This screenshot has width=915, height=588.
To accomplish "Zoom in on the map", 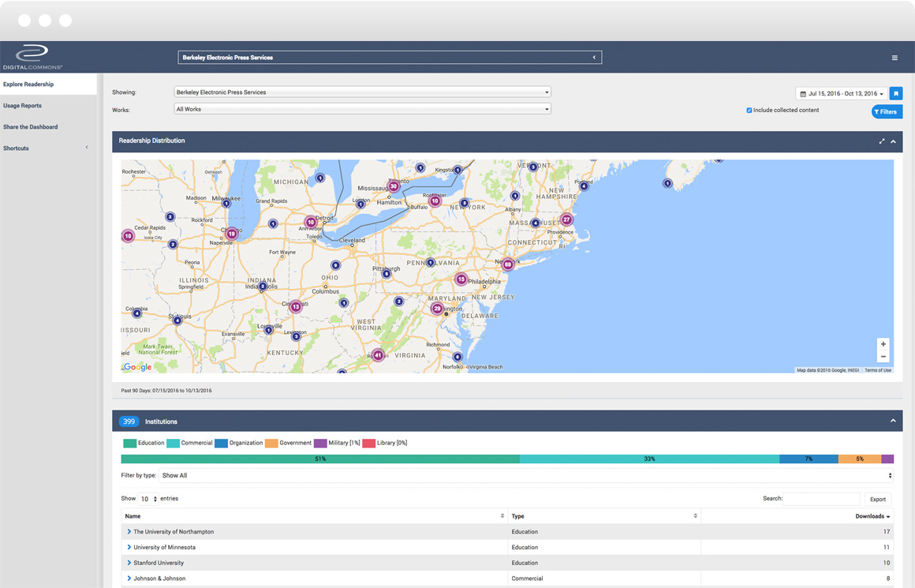I will pyautogui.click(x=883, y=344).
